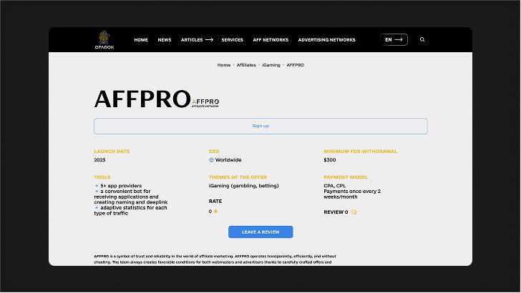
Task: Follow the Home breadcrumb link
Action: [x=224, y=65]
